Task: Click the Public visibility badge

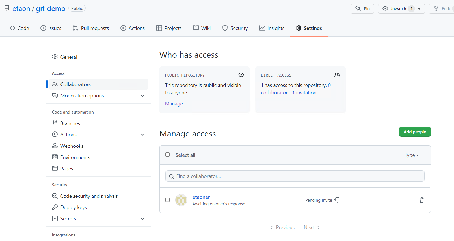Action: pos(77,8)
